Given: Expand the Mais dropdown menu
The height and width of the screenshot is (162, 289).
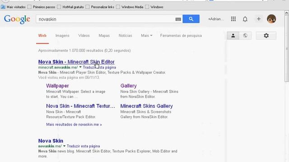Looking at the screenshot, I should pyautogui.click(x=146, y=36).
